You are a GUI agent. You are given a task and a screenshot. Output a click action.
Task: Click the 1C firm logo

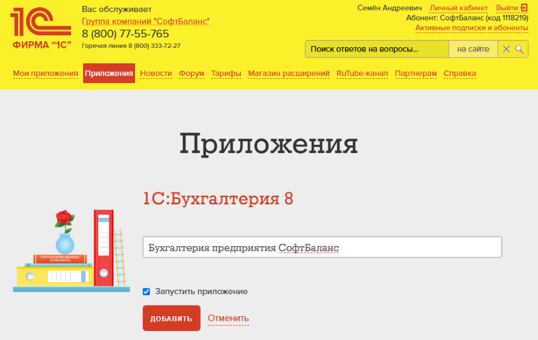[x=41, y=29]
